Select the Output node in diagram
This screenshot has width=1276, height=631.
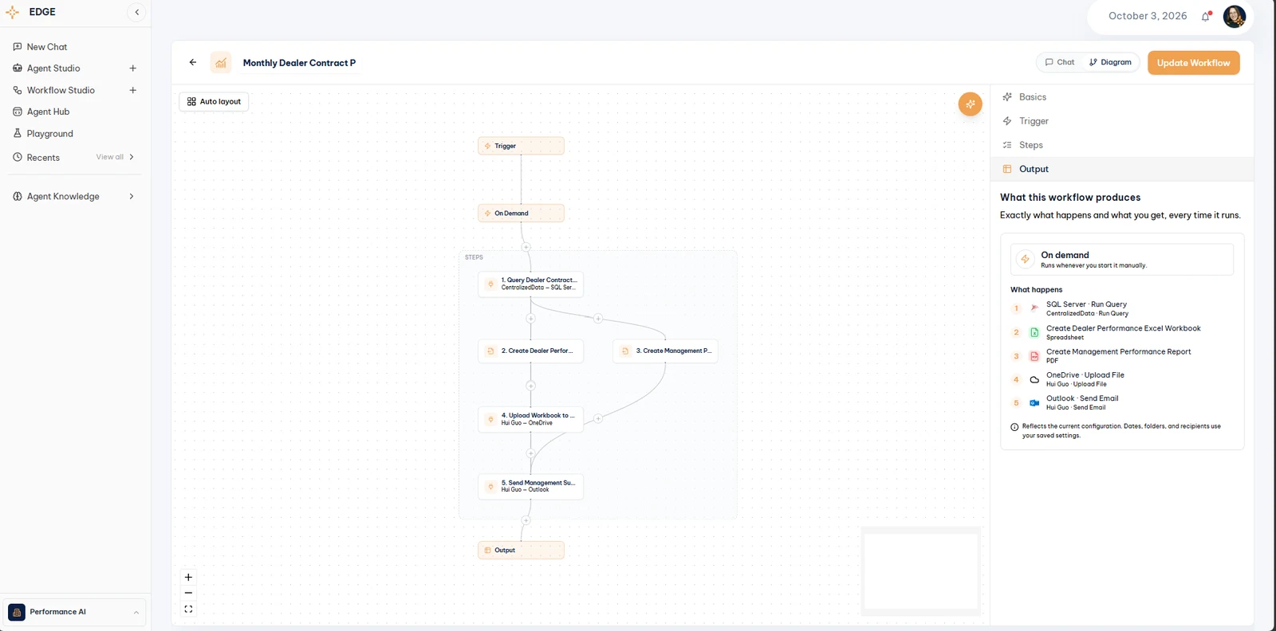(x=521, y=551)
